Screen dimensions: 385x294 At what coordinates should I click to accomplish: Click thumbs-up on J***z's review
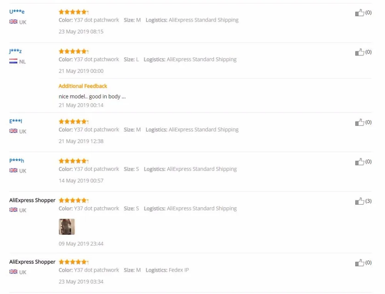pos(360,52)
